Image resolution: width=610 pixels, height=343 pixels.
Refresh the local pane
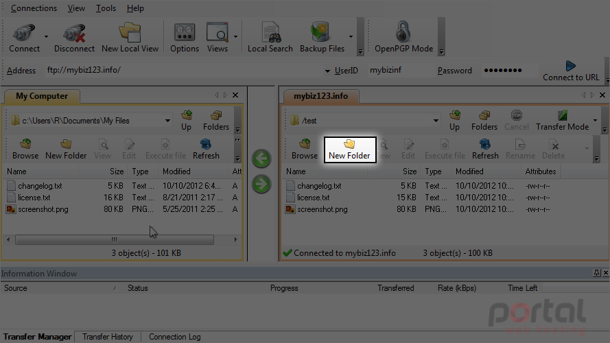tap(206, 150)
